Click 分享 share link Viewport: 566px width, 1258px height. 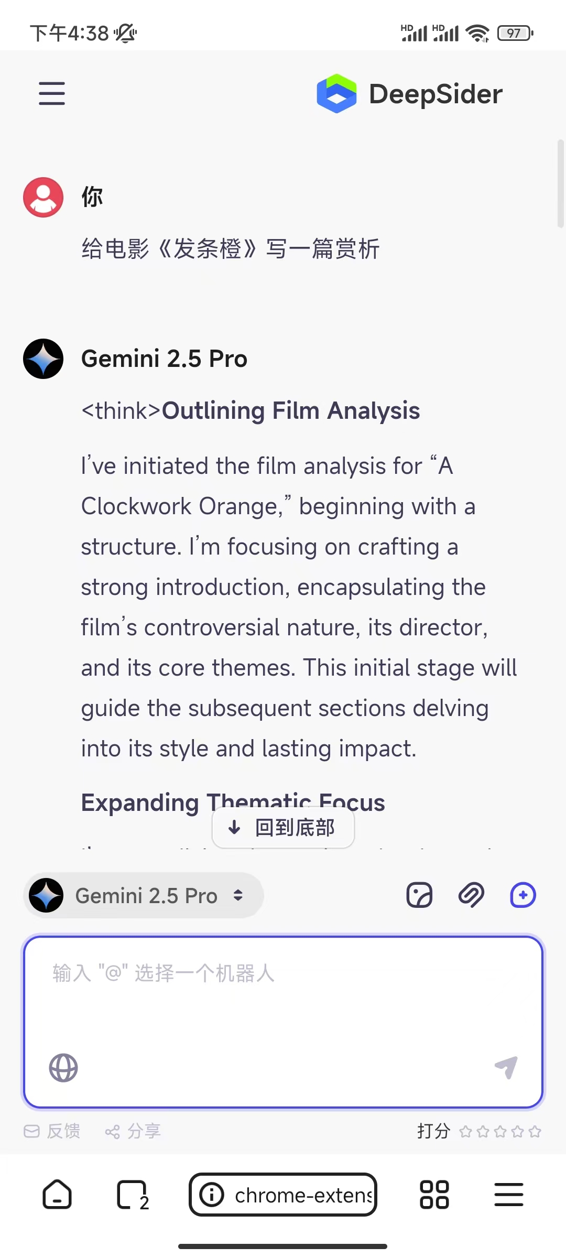coord(133,1131)
